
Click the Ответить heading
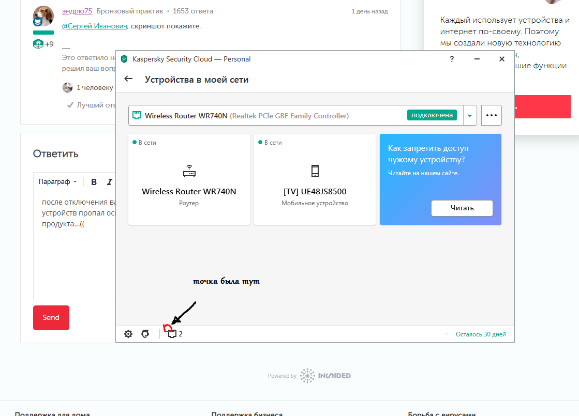(x=55, y=154)
